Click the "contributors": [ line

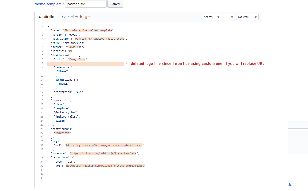tap(64, 129)
